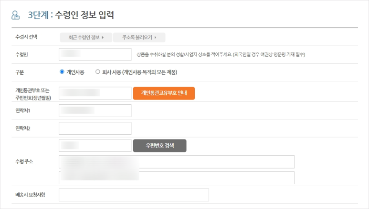This screenshot has width=369, height=209.
Task: Click the 우편번호 검색 button
Action: point(160,146)
